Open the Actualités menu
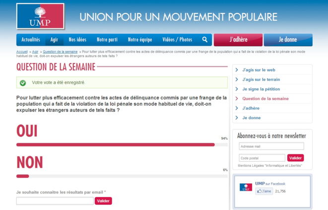 31,40
